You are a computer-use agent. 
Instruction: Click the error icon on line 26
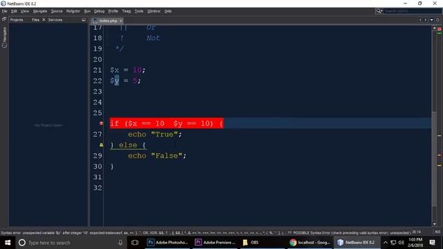pyautogui.click(x=101, y=123)
